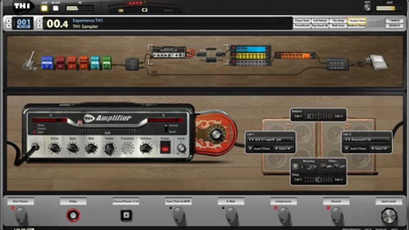This screenshot has width=409, height=230.
Task: Click the WRITE button
Action: coord(395,20)
